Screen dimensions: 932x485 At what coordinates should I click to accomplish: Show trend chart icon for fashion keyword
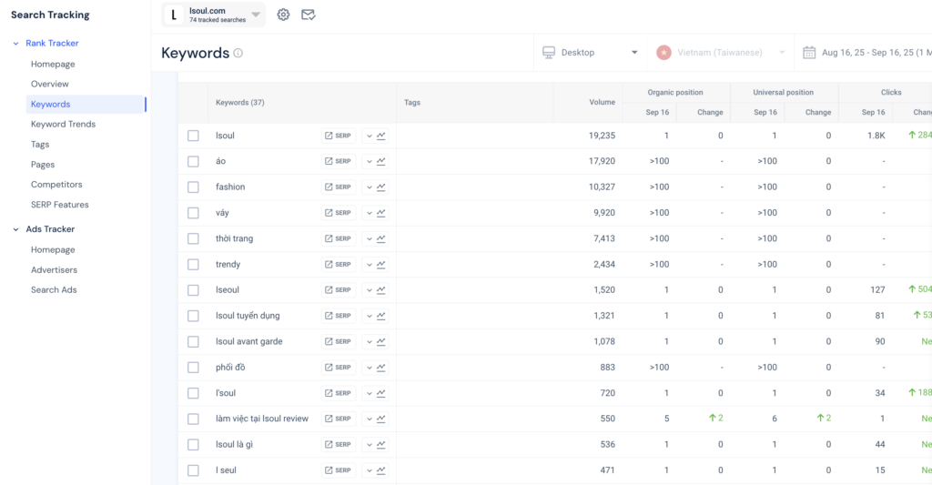pyautogui.click(x=380, y=187)
